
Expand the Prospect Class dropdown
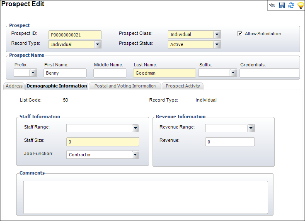point(217,35)
